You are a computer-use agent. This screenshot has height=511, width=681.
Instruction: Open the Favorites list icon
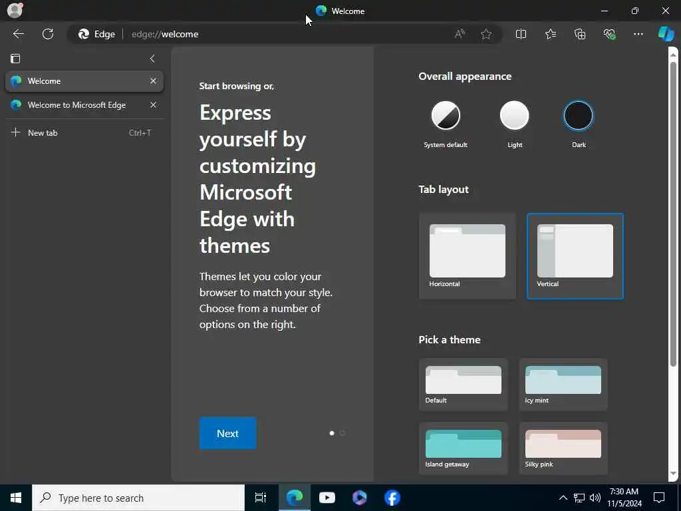tap(550, 34)
